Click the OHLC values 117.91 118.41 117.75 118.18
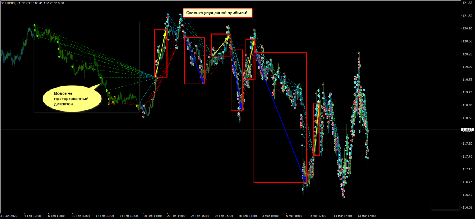 tap(43, 3)
